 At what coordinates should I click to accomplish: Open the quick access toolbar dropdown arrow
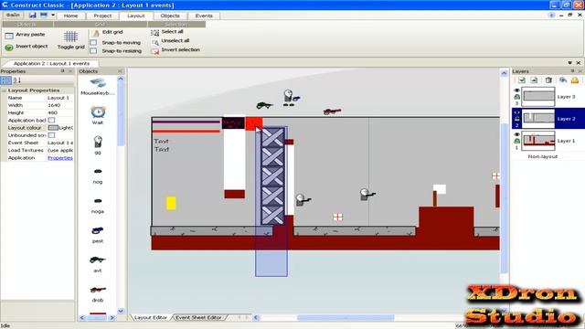point(53,16)
